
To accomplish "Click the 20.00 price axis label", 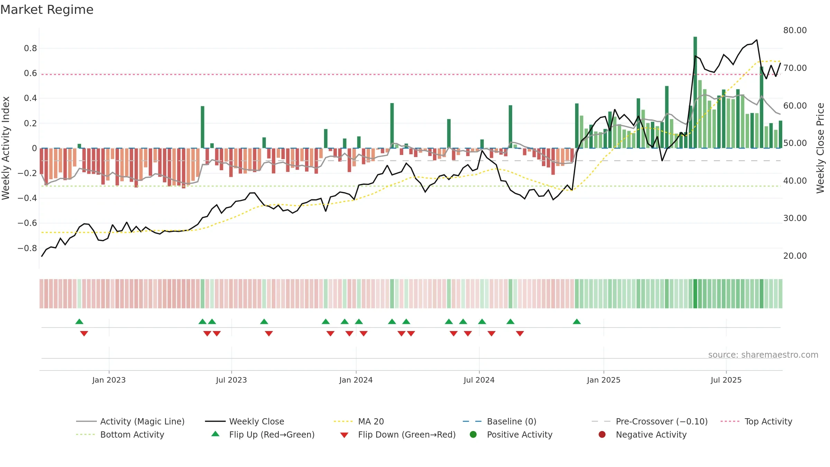I will point(795,256).
